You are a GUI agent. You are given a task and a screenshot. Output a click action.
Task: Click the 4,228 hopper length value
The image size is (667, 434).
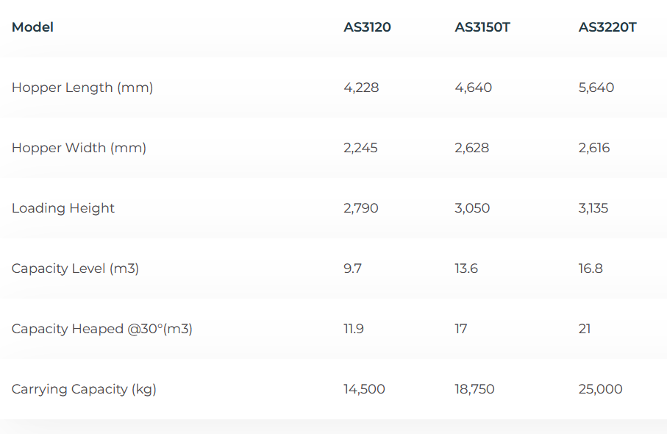[361, 88]
